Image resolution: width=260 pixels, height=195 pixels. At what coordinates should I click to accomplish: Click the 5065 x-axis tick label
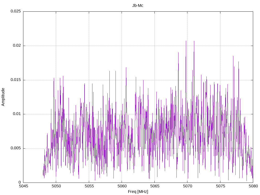pyautogui.click(x=155, y=186)
